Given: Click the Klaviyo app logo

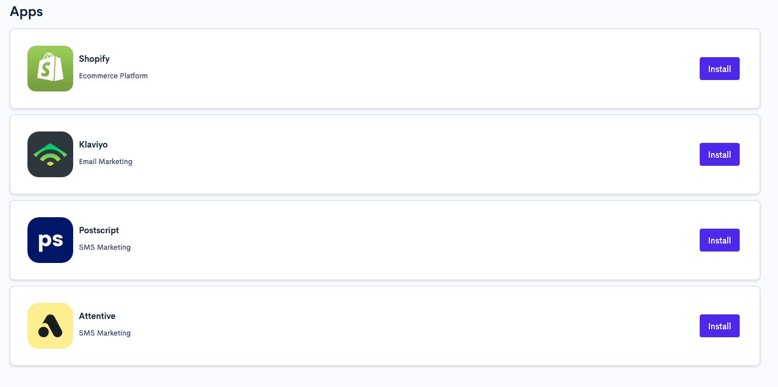Looking at the screenshot, I should point(50,154).
